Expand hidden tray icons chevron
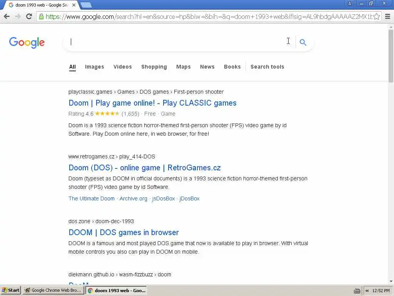The height and width of the screenshot is (296, 394). coord(367,291)
